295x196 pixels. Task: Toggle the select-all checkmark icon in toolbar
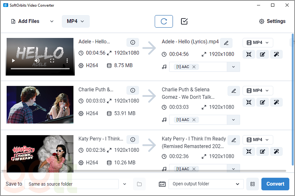point(184,21)
